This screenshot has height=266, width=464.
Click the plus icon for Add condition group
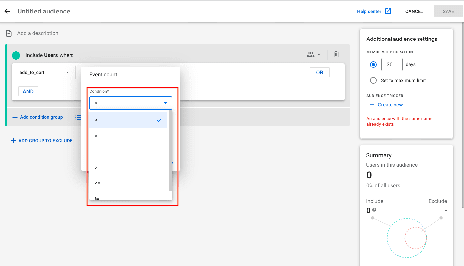tap(15, 117)
